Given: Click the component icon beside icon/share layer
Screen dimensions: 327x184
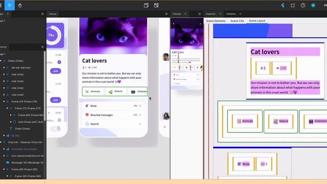Looking at the screenshot, I should (x=8, y=149).
